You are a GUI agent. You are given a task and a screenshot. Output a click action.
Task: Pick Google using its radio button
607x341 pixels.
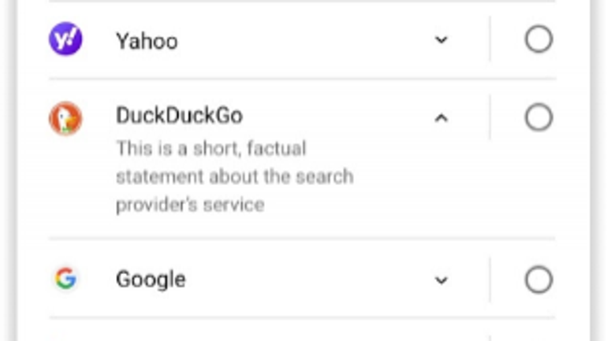(x=538, y=280)
